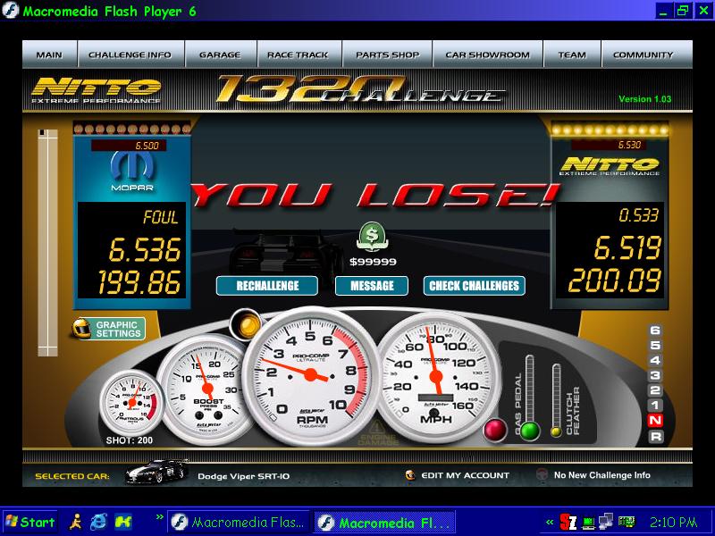Open the Windows Start menu
Screen dimensions: 715x536
coord(30,522)
